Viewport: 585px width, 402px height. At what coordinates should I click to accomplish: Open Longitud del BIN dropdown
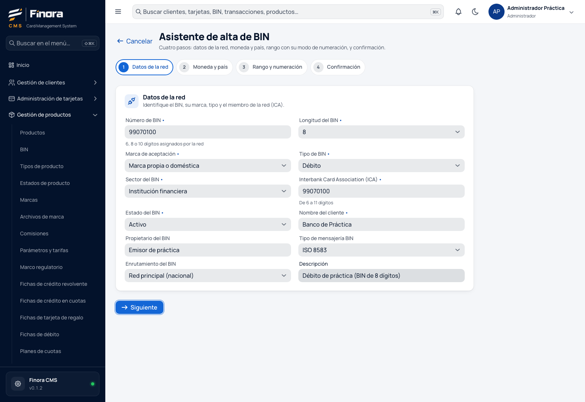coord(381,132)
